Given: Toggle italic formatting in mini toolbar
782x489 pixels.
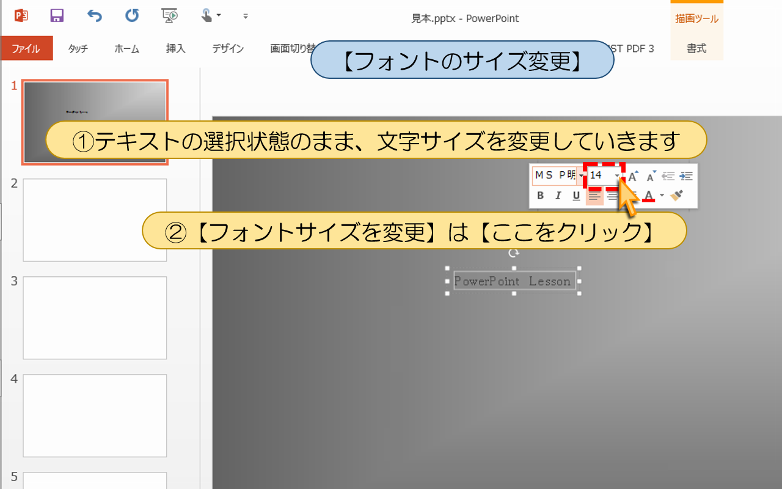Looking at the screenshot, I should 558,196.
